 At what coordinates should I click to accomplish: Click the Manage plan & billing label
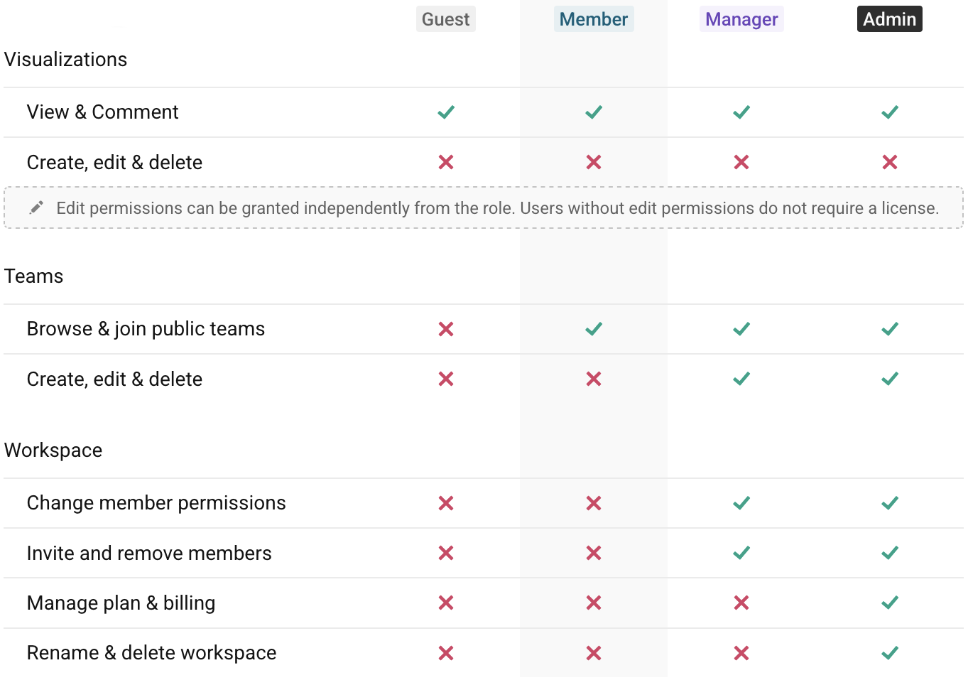click(x=121, y=603)
